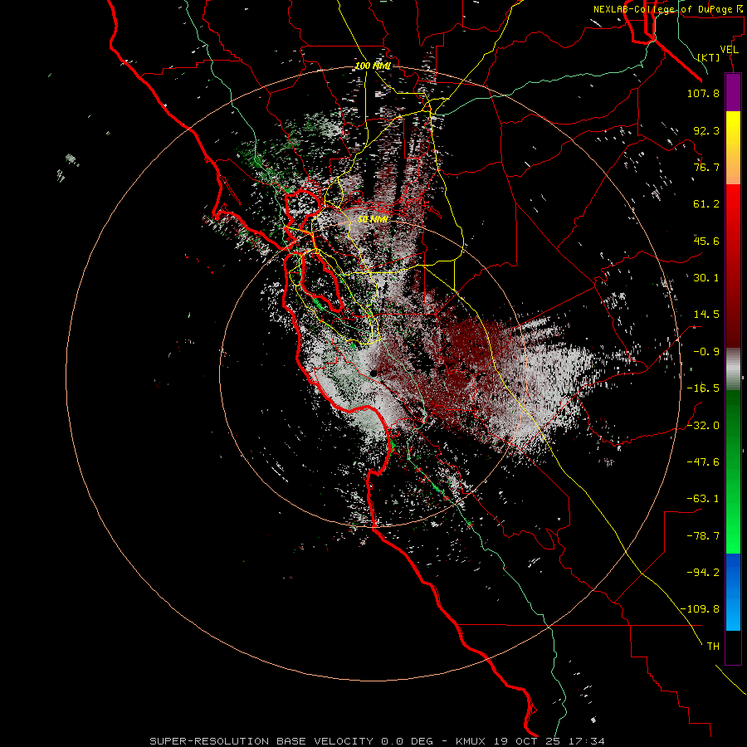Click the TH label below the scale
The width and height of the screenshot is (747, 747).
(713, 647)
